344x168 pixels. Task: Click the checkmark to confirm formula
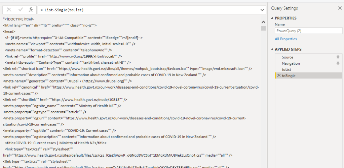pos(21,10)
